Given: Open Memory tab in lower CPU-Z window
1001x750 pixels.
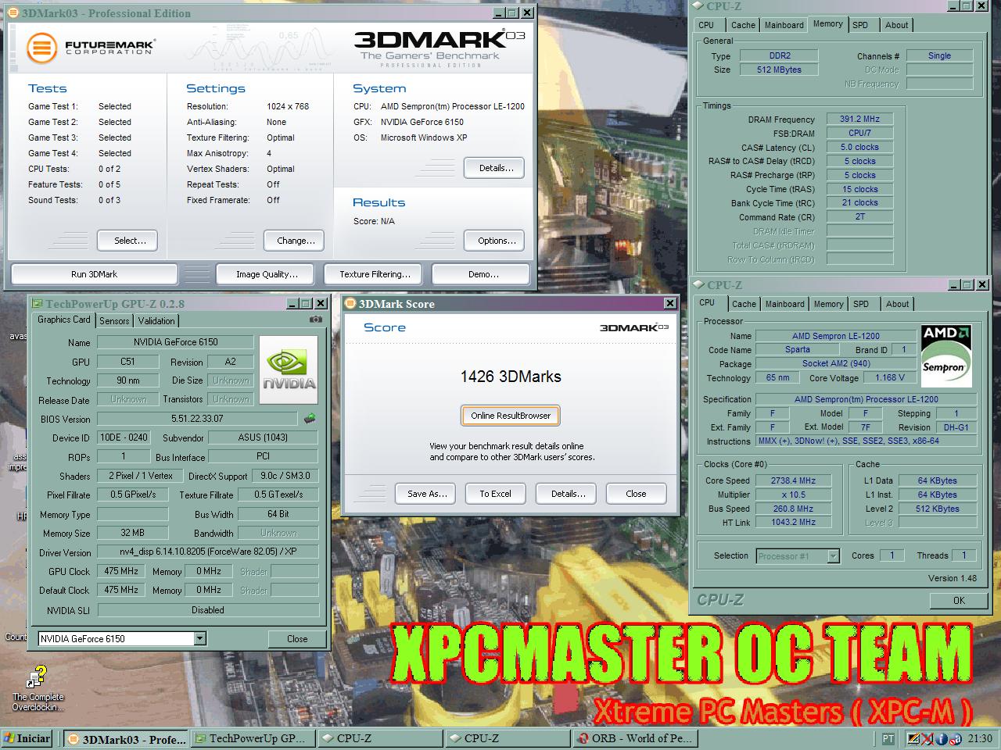Looking at the screenshot, I should (x=828, y=304).
